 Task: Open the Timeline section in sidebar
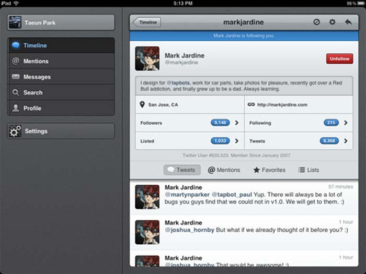coord(61,45)
